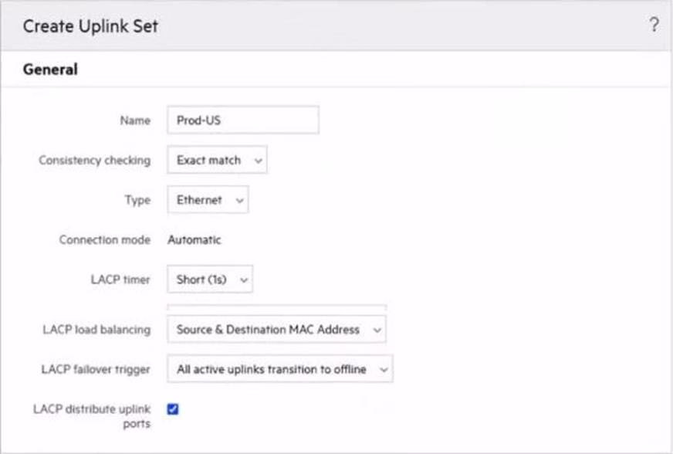The width and height of the screenshot is (673, 454).
Task: Click the LACP timer label
Action: coord(120,280)
